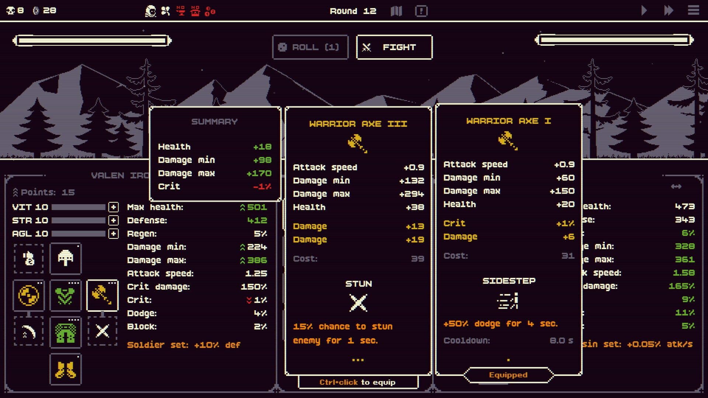Click the swap arrows icon in enemy panel
Screen dimensions: 708x398
pyautogui.click(x=676, y=186)
